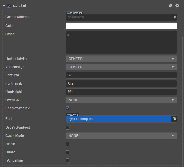Click the FontSize input field

[x=121, y=75]
